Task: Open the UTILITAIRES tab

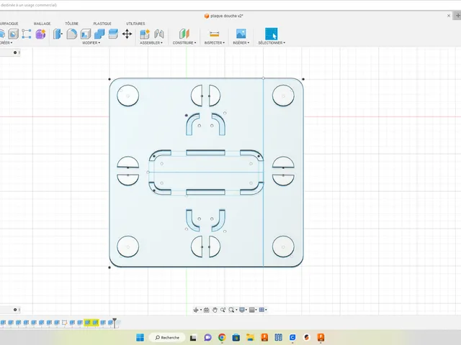Action: click(x=135, y=24)
